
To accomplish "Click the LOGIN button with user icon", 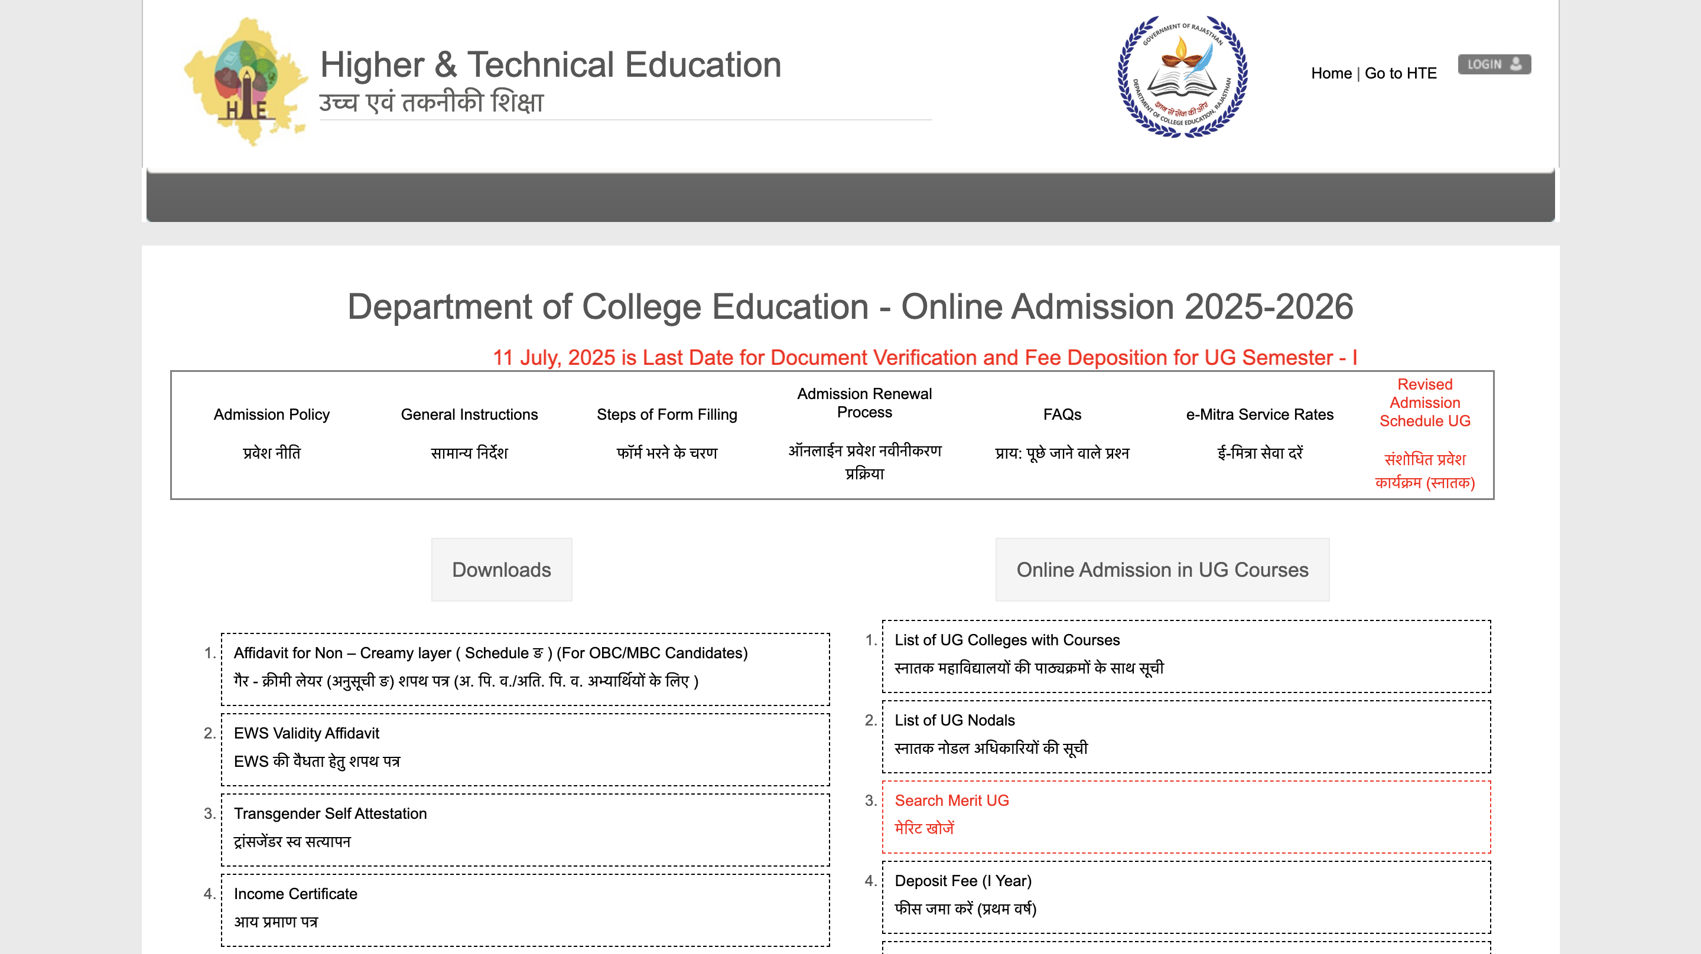I will 1494,64.
